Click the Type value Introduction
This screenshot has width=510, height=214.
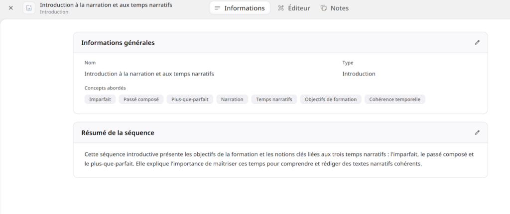(359, 74)
